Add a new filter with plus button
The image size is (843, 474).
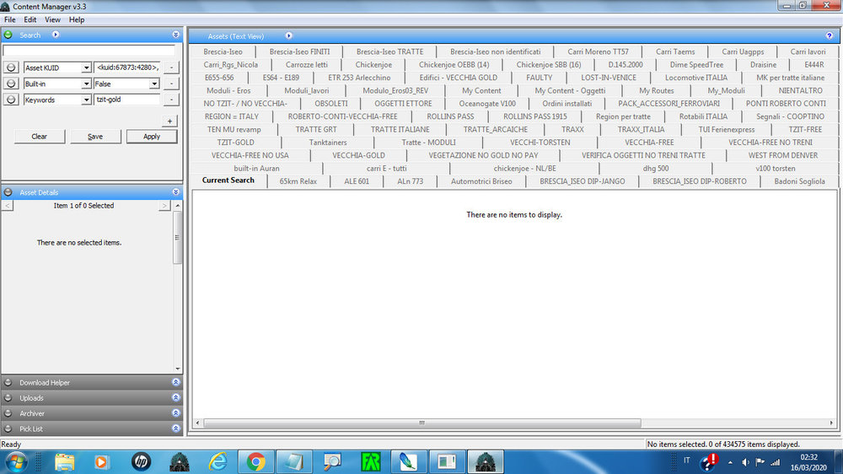point(170,121)
